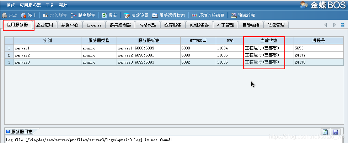Switch to the 缓存服务 tab
Viewport: 348px width, 143px height.
pyautogui.click(x=173, y=25)
